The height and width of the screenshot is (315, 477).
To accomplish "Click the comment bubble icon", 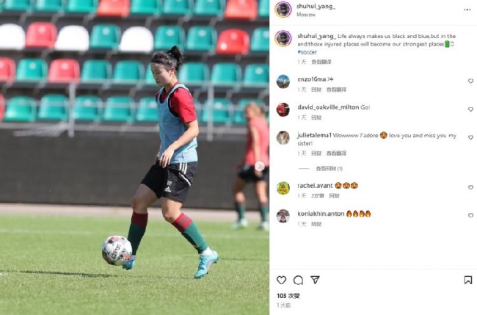I will tap(298, 280).
